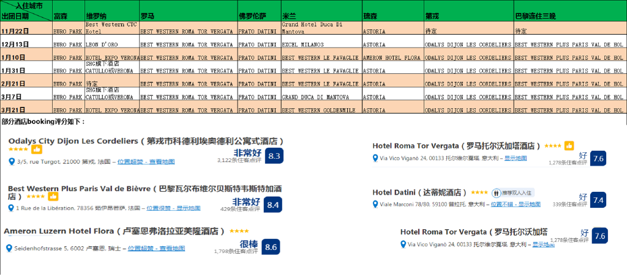Select the 罗马 column header
The image size is (627, 275).
[189, 11]
